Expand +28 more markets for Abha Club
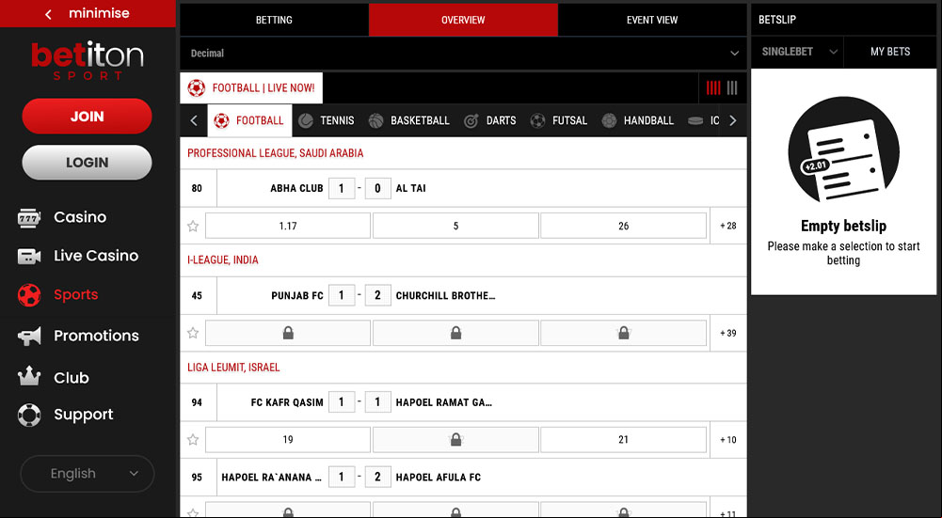This screenshot has width=942, height=518. point(728,227)
